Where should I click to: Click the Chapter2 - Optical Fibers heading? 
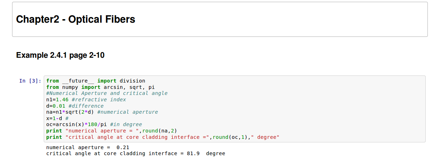click(76, 19)
